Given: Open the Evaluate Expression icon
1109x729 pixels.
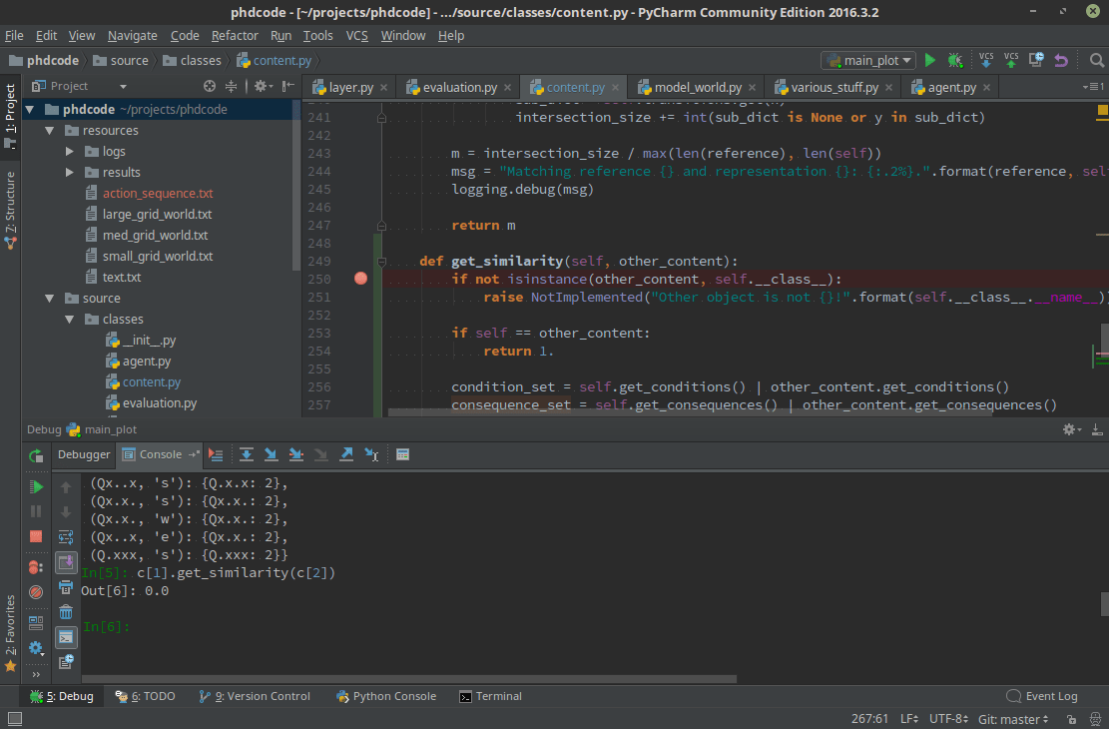Looking at the screenshot, I should [x=402, y=454].
